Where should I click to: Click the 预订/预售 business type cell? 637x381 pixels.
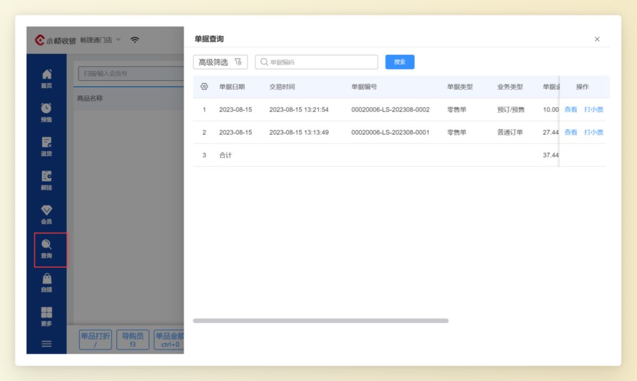511,110
